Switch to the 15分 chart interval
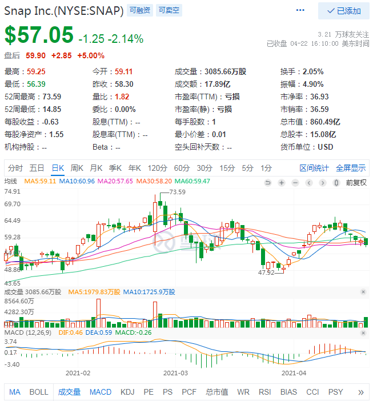Screen dimensions: 373x401 pos(227,168)
